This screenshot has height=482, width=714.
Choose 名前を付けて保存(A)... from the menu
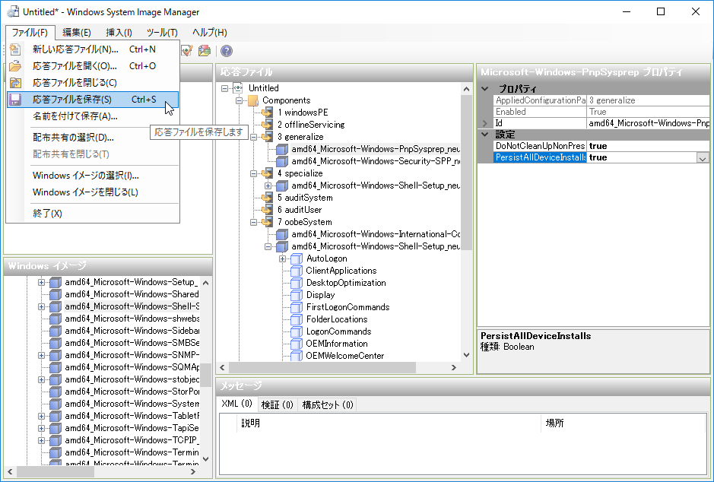93,116
